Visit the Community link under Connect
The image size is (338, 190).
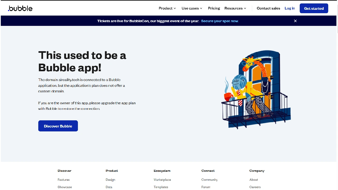click(x=209, y=179)
